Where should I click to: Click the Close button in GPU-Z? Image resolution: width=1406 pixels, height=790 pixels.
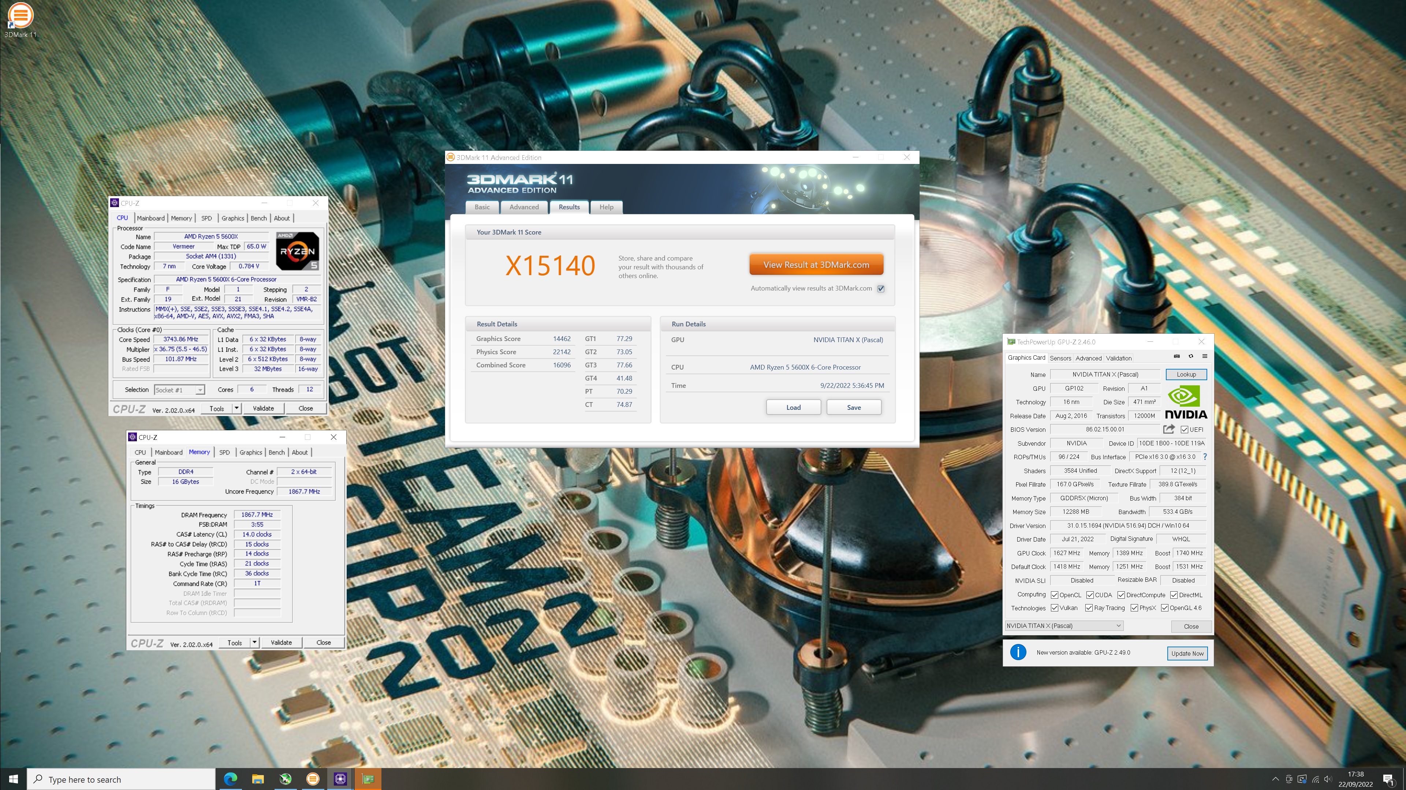(x=1191, y=626)
